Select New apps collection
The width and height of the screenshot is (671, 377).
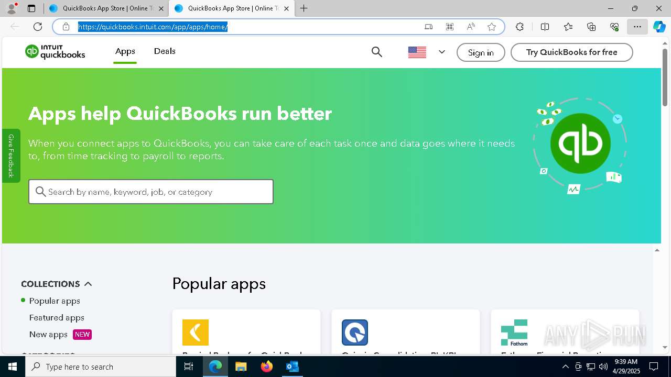point(48,334)
